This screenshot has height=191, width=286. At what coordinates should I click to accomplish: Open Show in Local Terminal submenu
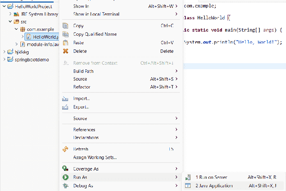pyautogui.click(x=121, y=14)
